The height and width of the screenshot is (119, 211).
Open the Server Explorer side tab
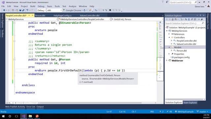pos(2,20)
